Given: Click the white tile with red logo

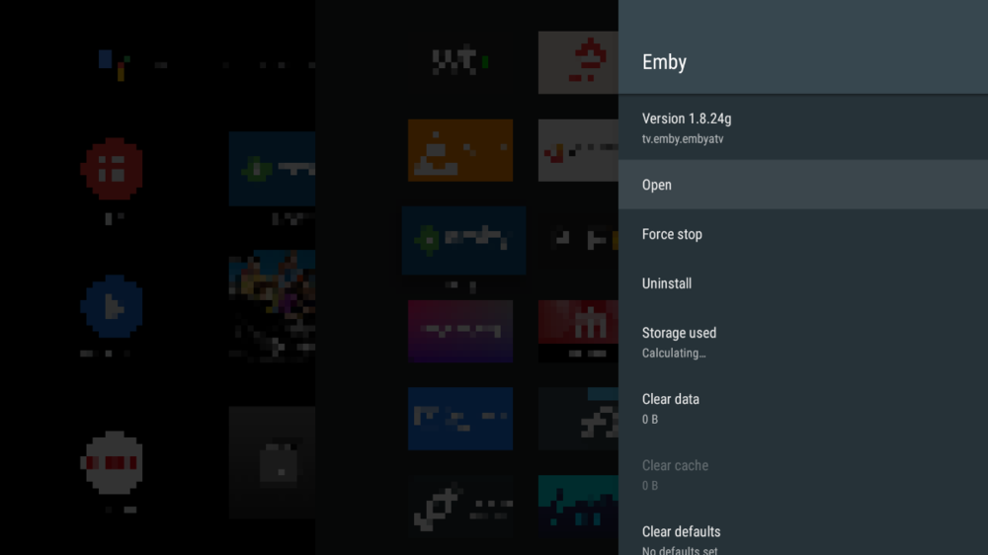Looking at the screenshot, I should click(x=578, y=62).
